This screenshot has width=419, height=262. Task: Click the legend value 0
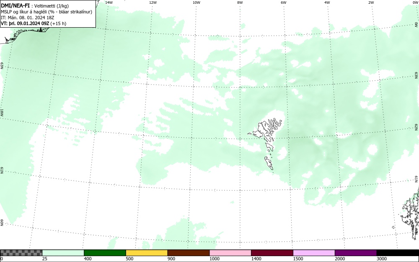(2, 259)
